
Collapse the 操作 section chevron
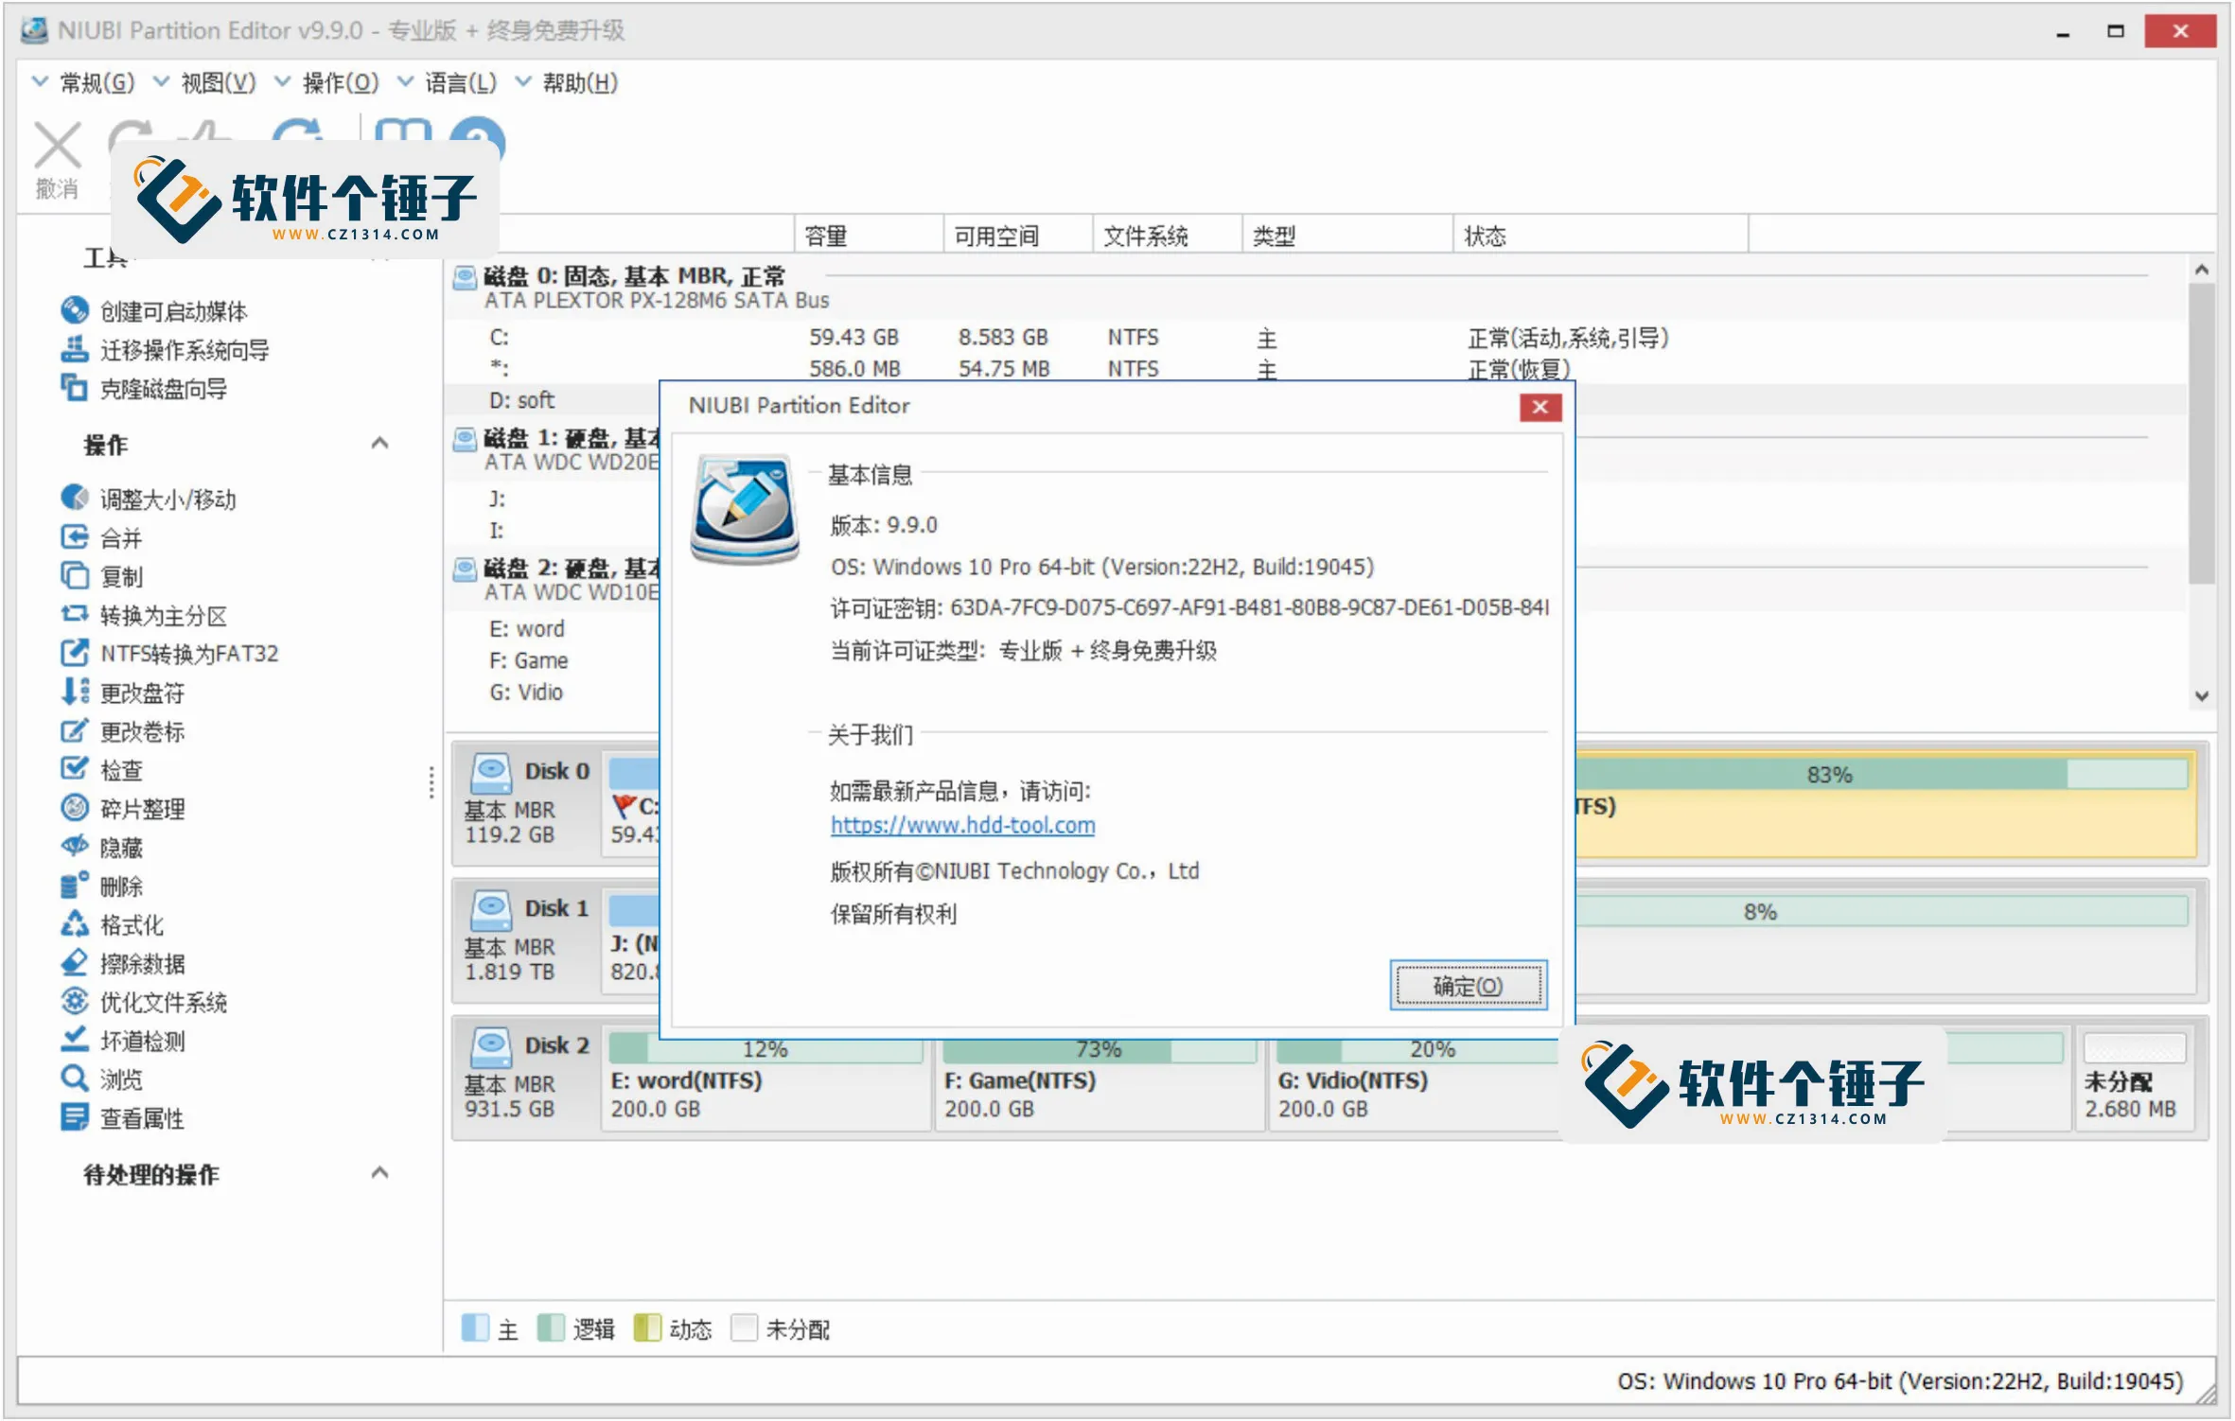tap(379, 443)
